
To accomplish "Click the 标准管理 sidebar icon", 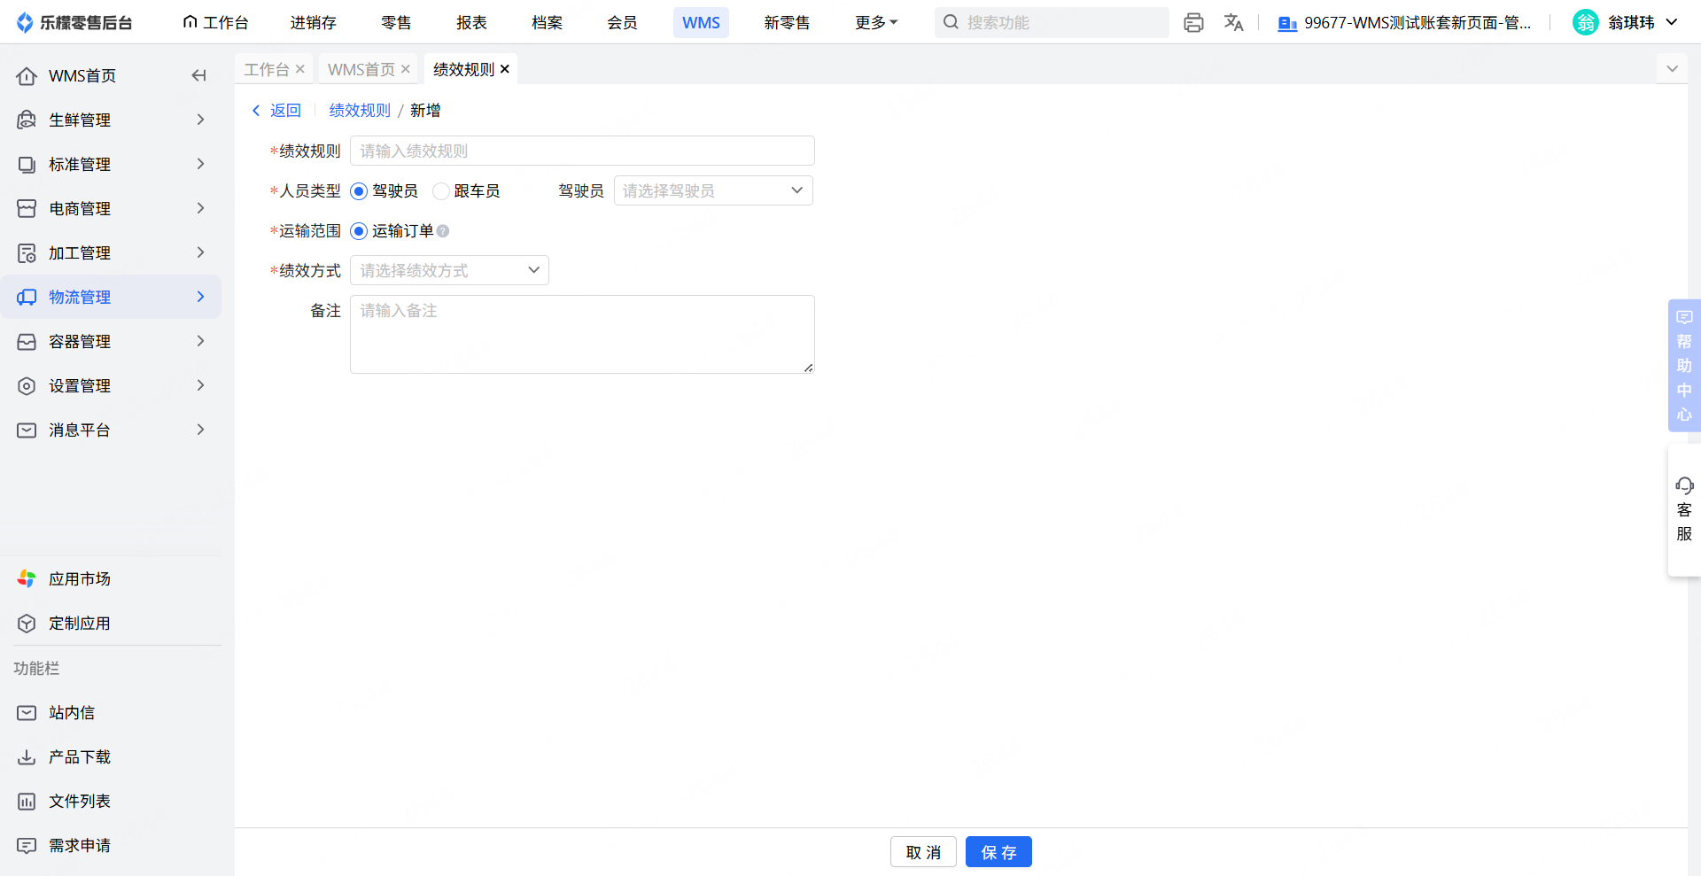I will (27, 165).
